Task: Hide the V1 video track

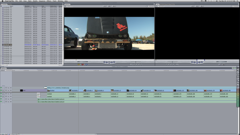Action: (x=1, y=91)
